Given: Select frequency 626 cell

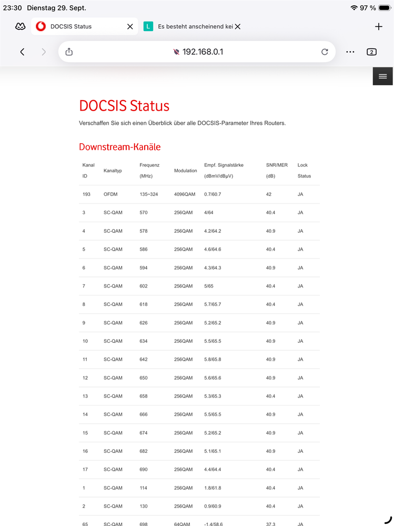Looking at the screenshot, I should coord(144,323).
